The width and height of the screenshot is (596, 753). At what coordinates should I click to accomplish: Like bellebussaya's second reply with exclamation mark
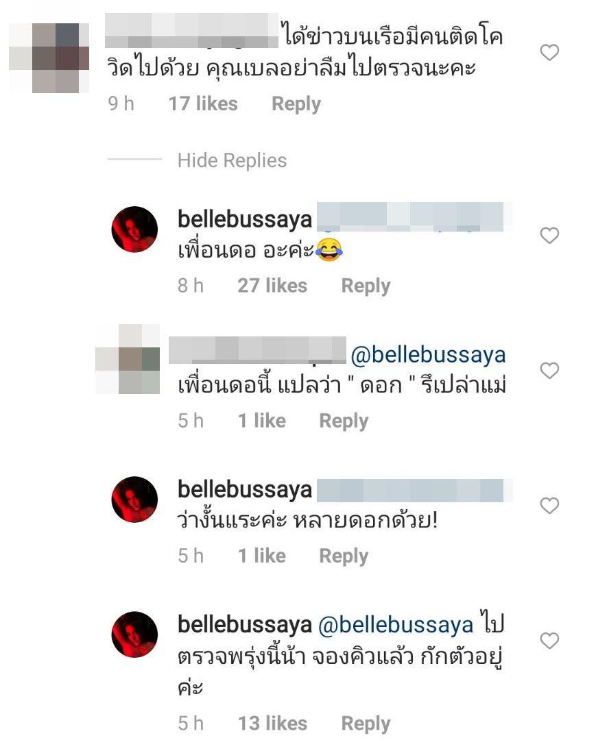point(549,505)
